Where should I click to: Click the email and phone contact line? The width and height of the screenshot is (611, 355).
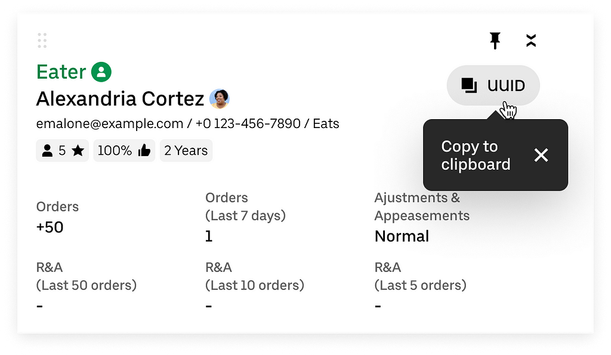pyautogui.click(x=187, y=124)
